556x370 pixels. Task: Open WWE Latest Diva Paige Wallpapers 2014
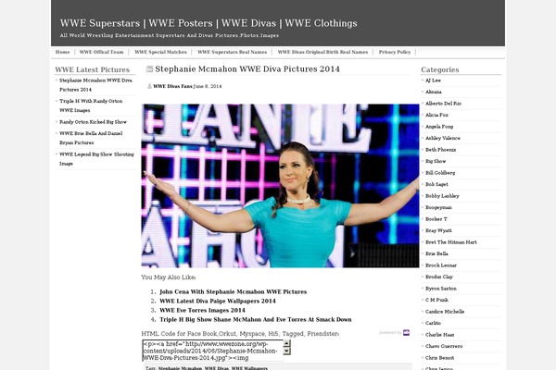218,301
